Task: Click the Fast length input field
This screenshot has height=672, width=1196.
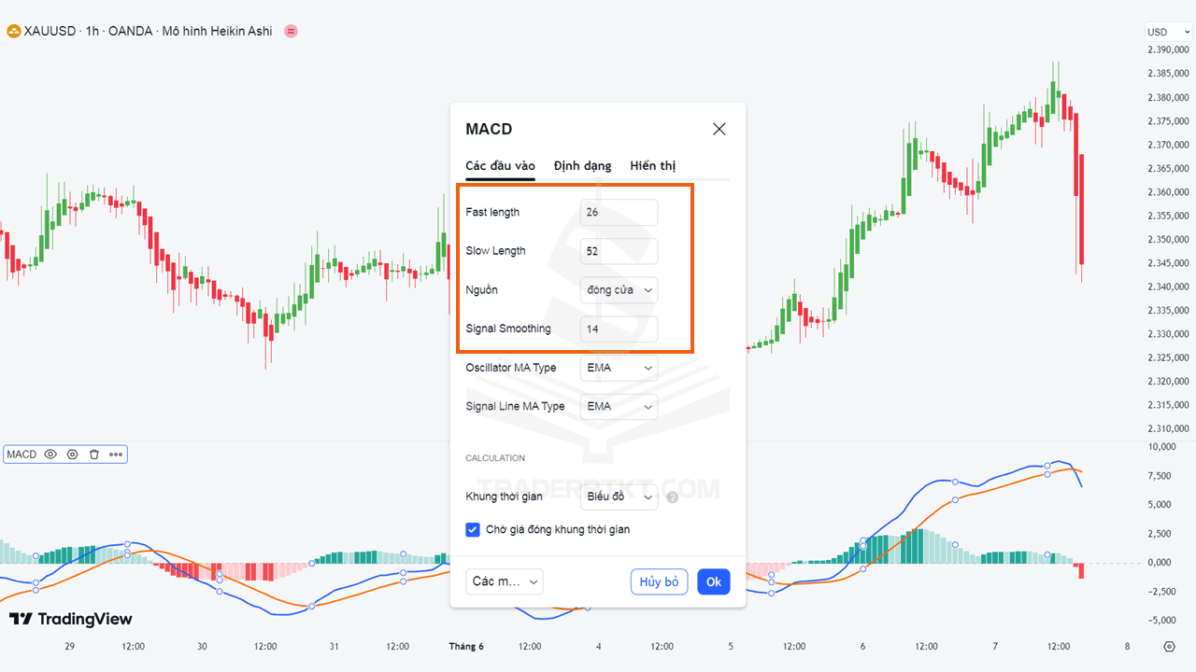Action: pos(619,212)
